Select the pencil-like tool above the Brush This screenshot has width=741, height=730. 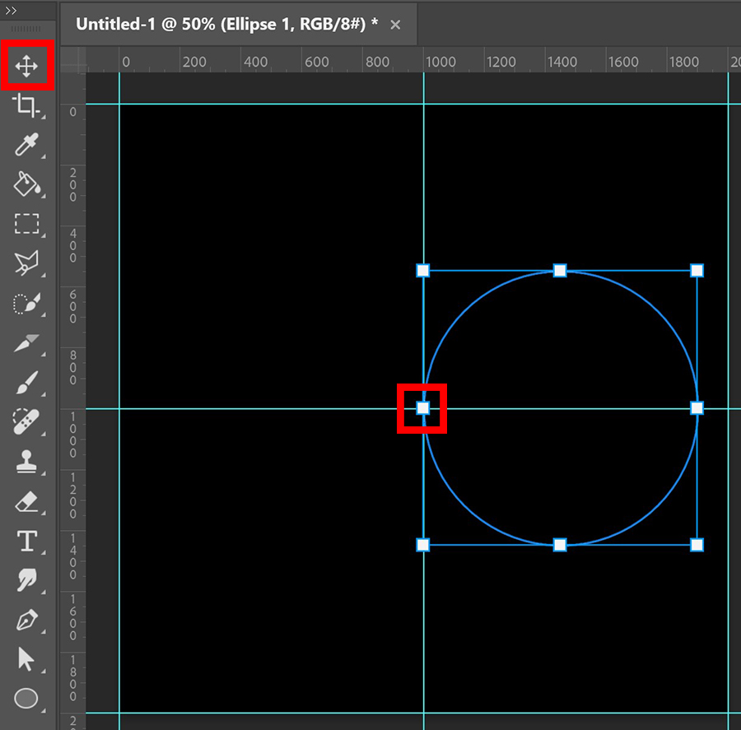[x=26, y=343]
